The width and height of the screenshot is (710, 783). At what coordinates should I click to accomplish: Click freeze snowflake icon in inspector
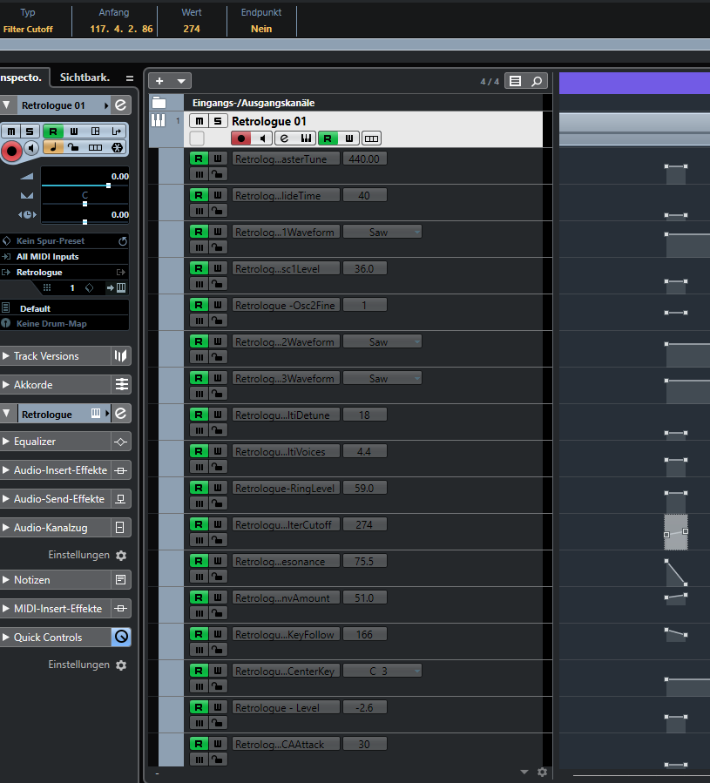coord(117,147)
